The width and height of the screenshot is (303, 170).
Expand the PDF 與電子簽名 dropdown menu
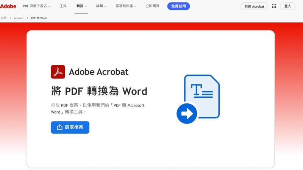37,6
